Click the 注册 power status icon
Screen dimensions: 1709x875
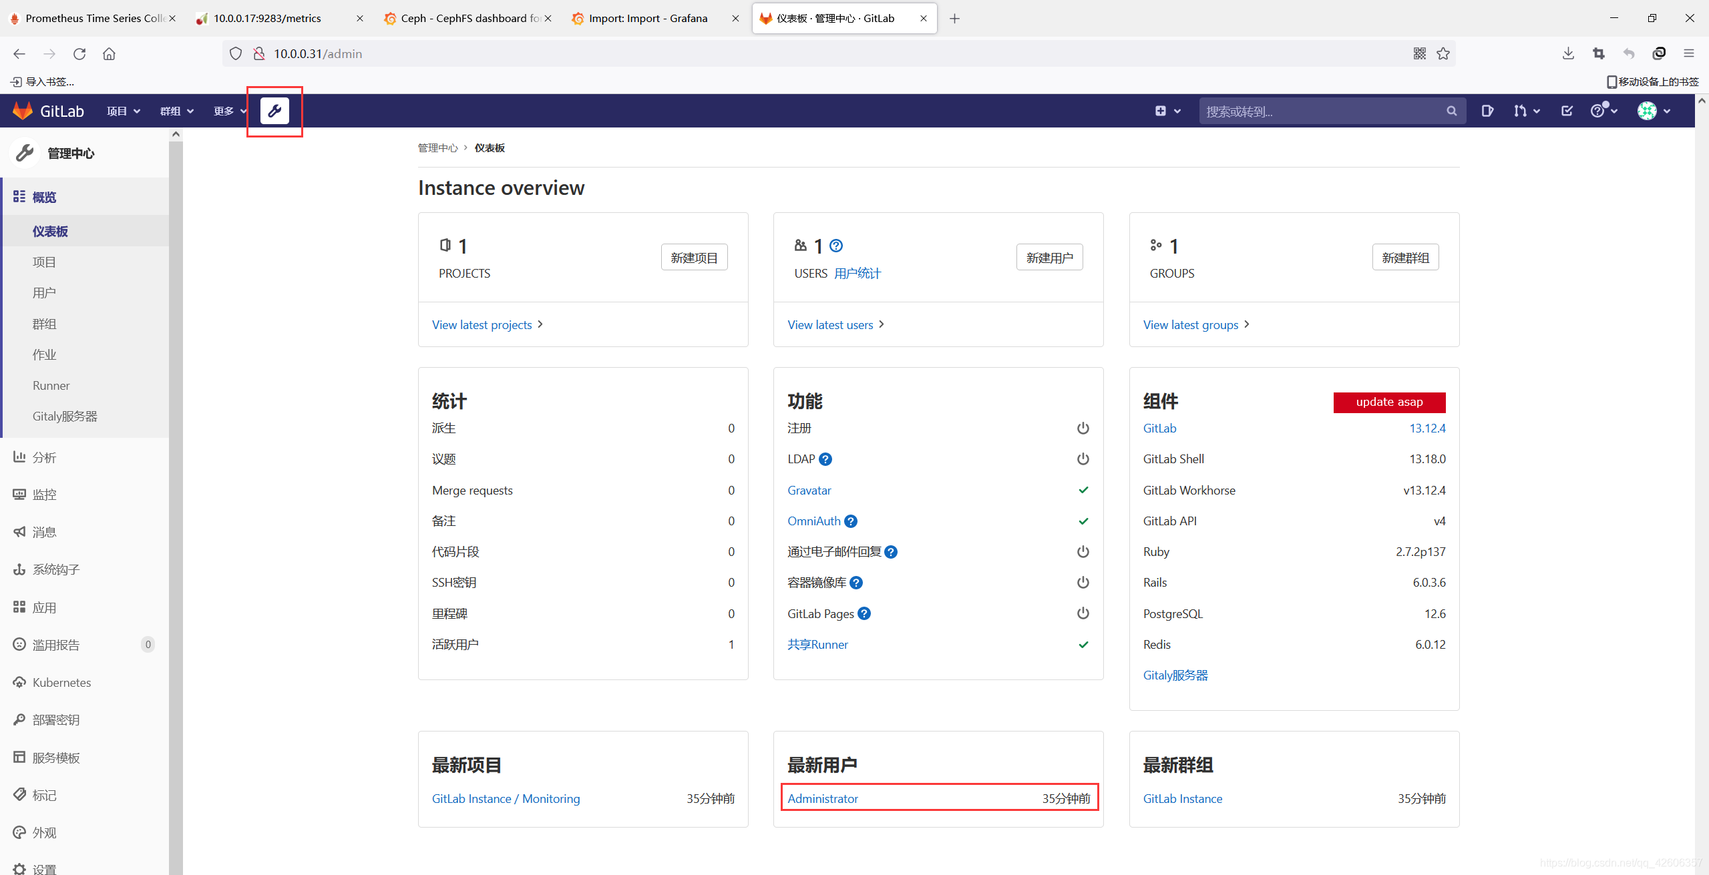coord(1083,428)
